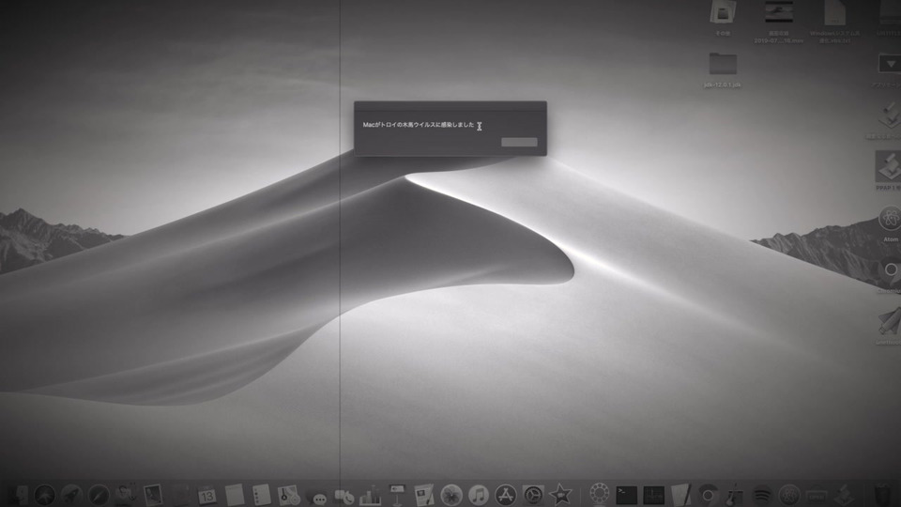The height and width of the screenshot is (507, 901).
Task: Click the Mac Trojan virus message text
Action: 419,125
